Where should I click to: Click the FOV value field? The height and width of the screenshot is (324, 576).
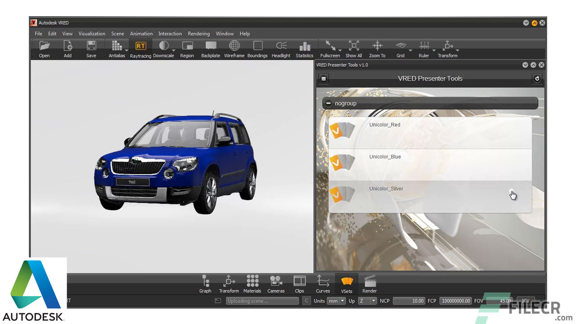tap(499, 301)
